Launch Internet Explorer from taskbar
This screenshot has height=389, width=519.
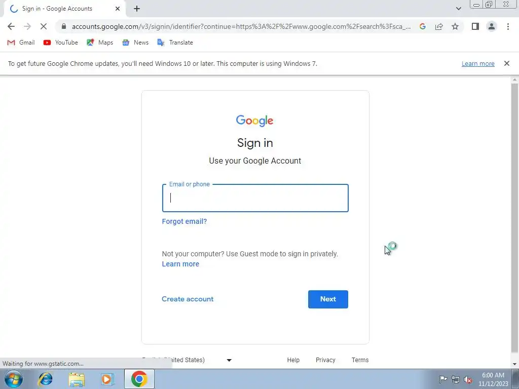(x=45, y=379)
